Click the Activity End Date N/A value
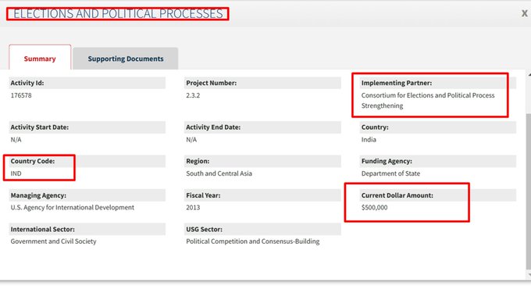The width and height of the screenshot is (531, 286). (x=191, y=140)
